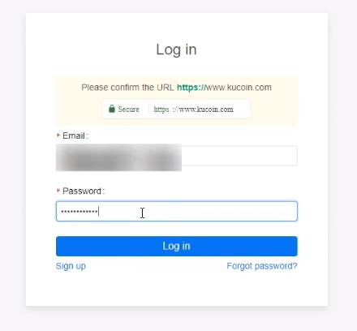Image resolution: width=357 pixels, height=331 pixels.
Task: Click the Password field label
Action: 84,191
